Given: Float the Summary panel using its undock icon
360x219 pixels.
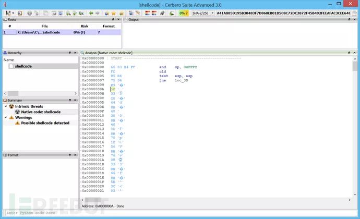Looking at the screenshot, I should (x=70, y=100).
